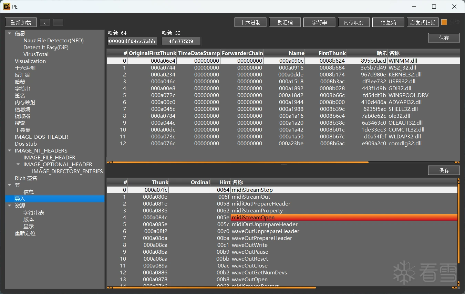
Task: Open Visualization in the sidebar tree
Action: 30,61
